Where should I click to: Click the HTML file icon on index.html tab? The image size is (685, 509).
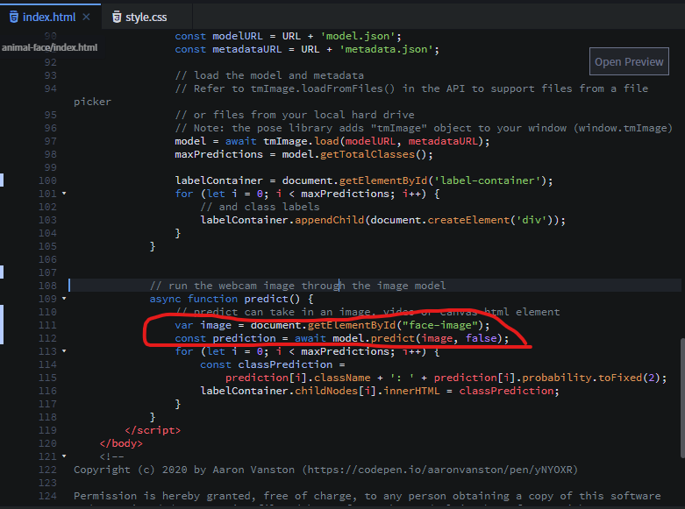[14, 17]
